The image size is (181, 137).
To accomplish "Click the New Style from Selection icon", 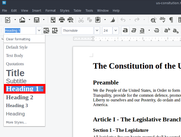I will (55, 30).
